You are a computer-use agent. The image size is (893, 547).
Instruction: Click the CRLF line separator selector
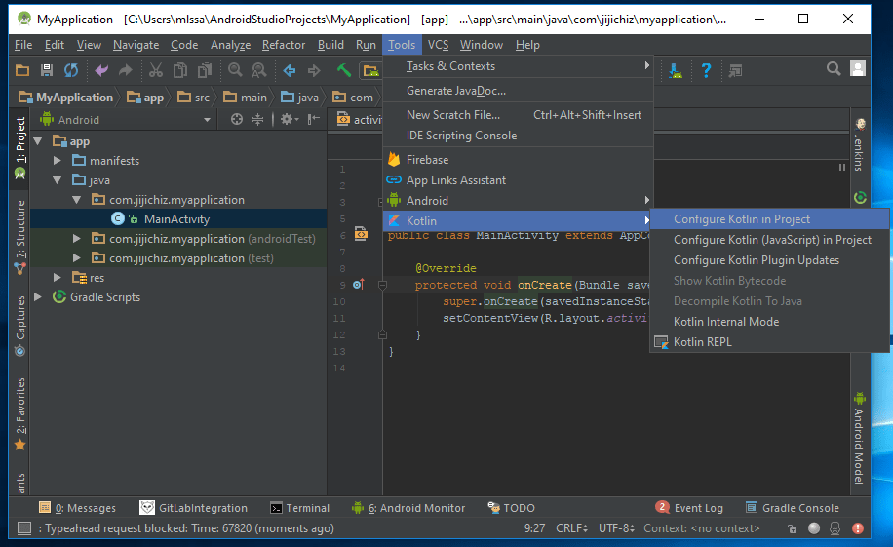coord(572,528)
